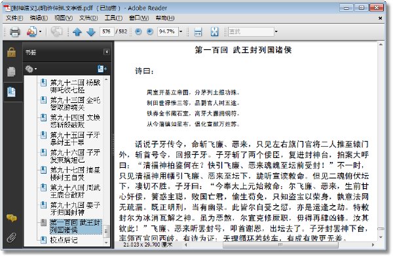Click page size text 21.023 x 29.700 厘米

click(147, 245)
